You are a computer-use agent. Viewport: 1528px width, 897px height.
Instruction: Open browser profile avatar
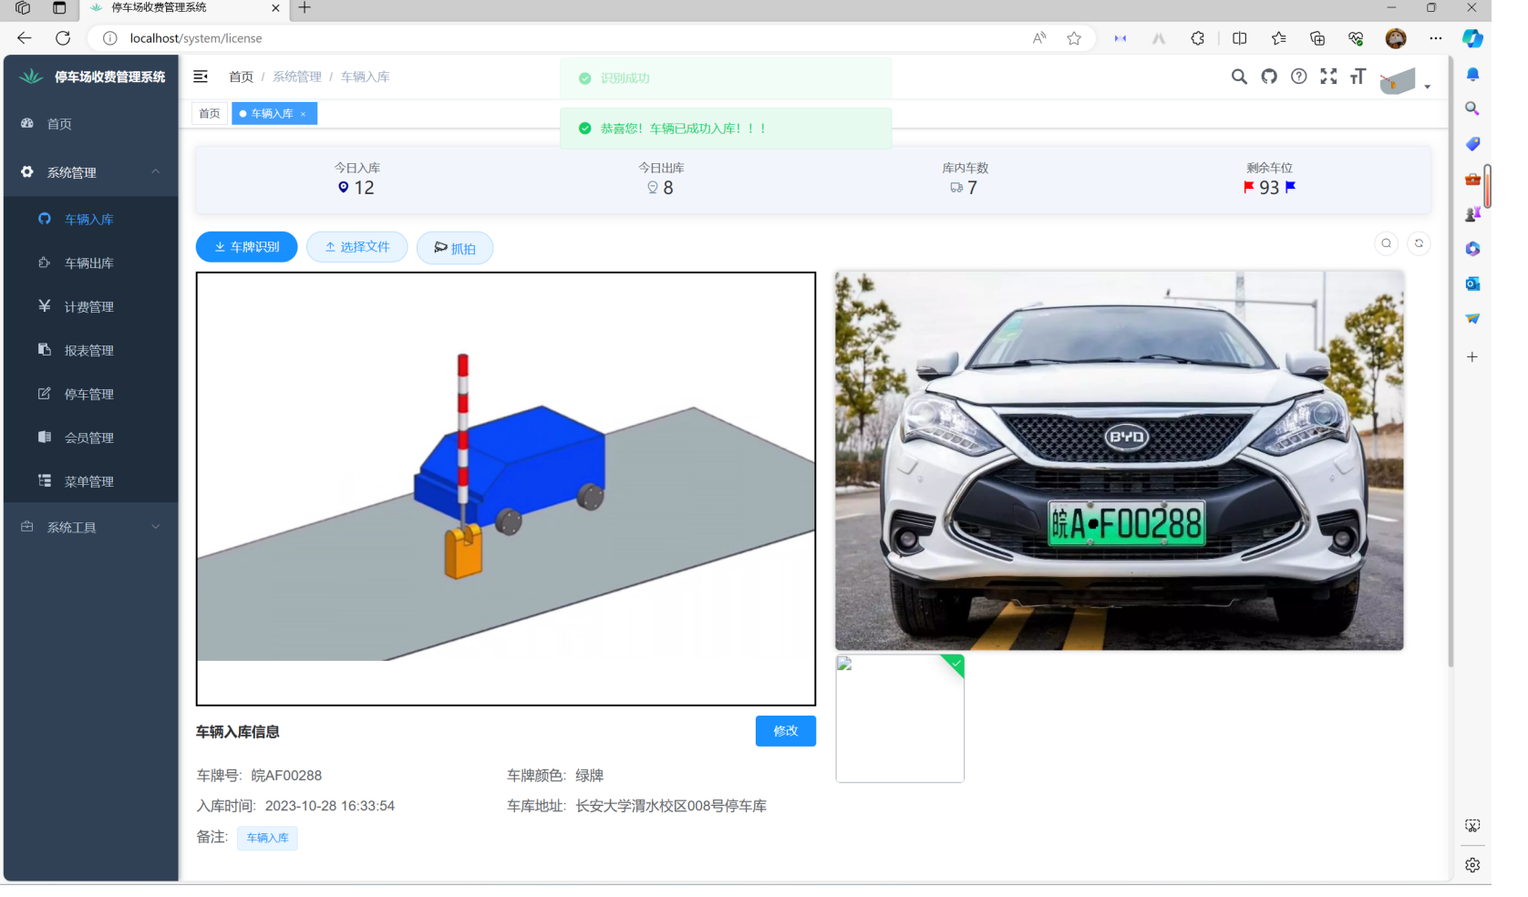click(x=1396, y=38)
